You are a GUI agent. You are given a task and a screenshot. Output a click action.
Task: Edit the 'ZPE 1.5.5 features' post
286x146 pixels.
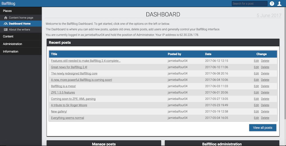coord(256,92)
